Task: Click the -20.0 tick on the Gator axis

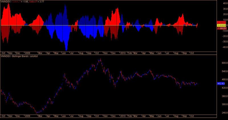Action: coord(225,36)
